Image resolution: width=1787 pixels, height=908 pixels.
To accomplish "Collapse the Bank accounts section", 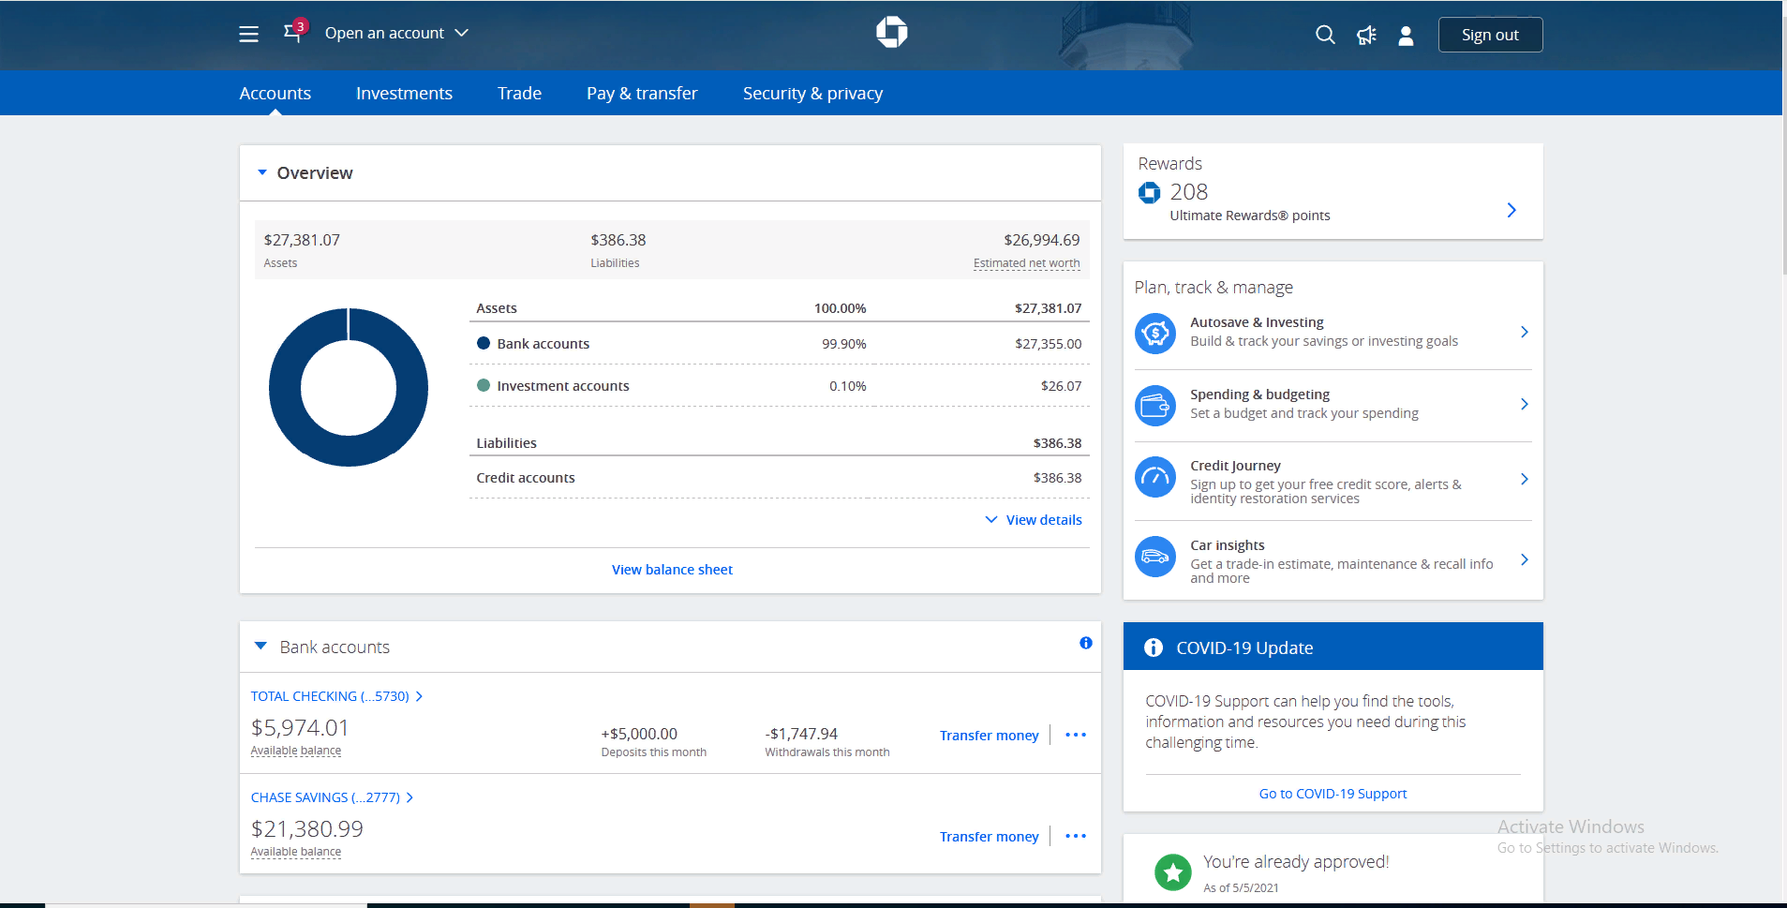I will point(261,647).
